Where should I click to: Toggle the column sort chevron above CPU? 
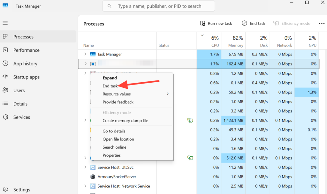point(202,35)
